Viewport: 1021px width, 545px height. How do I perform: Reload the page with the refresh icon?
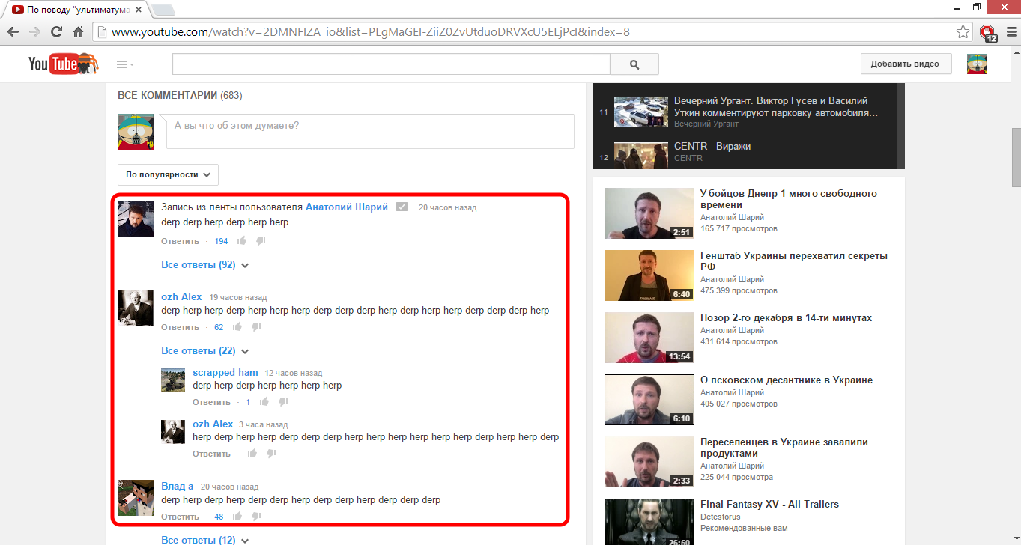point(56,32)
